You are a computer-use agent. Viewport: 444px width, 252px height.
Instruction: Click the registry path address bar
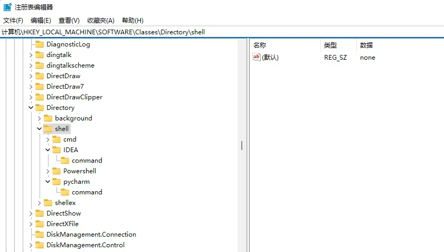[222, 32]
